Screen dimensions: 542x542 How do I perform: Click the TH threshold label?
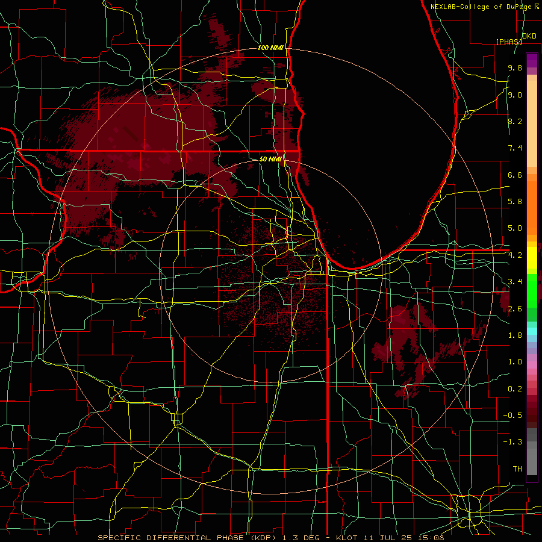[517, 469]
